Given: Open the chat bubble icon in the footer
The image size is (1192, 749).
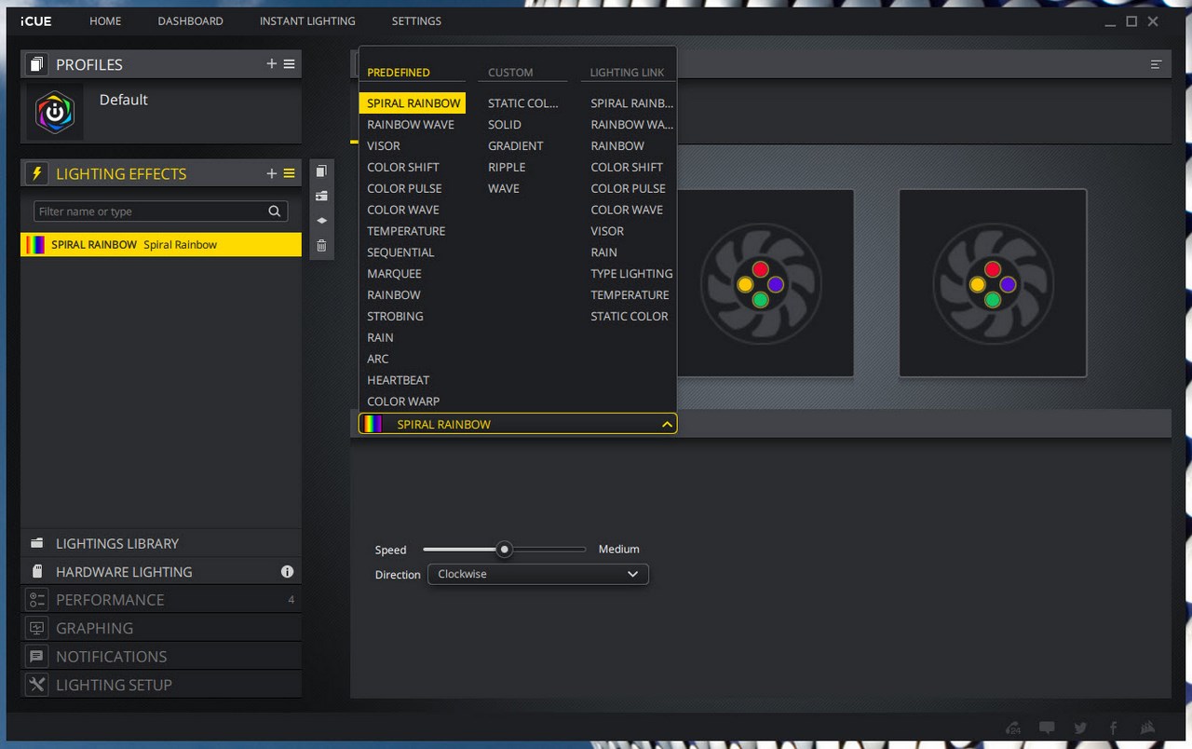Looking at the screenshot, I should click(x=1047, y=728).
